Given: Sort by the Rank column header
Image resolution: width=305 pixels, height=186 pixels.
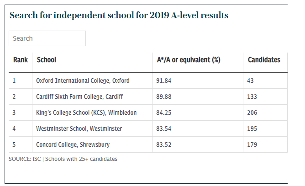Looking at the screenshot, I should (x=21, y=59).
